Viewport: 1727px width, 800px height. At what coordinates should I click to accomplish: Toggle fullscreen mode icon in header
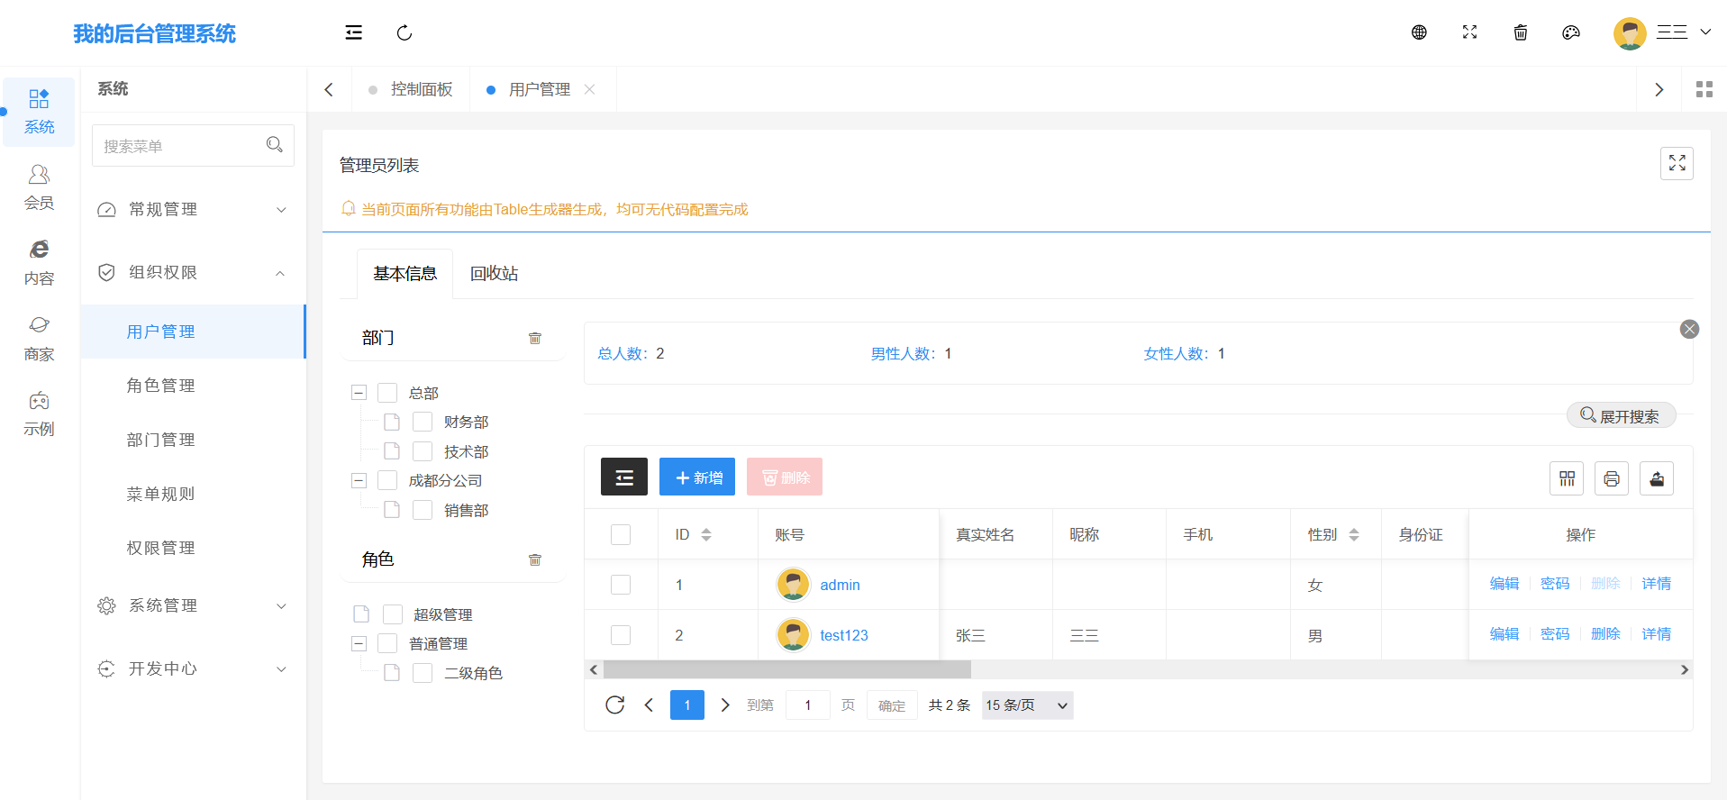click(1469, 32)
